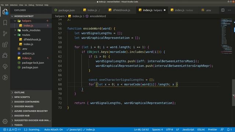Image resolution: width=235 pixels, height=132 pixels.
Task: Expand the DOCKER HUB section
Action: click(x=31, y=116)
